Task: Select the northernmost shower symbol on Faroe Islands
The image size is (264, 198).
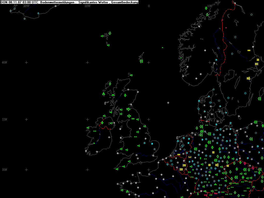Action: coord(110,33)
